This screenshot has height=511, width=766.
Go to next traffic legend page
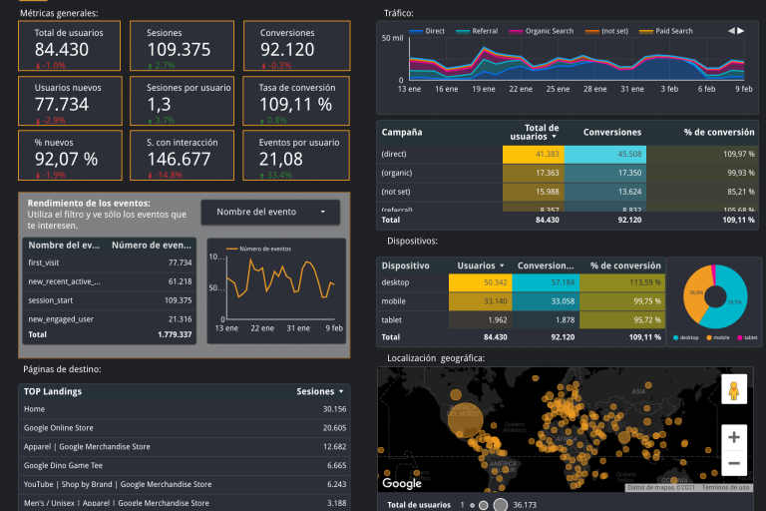pyautogui.click(x=741, y=31)
